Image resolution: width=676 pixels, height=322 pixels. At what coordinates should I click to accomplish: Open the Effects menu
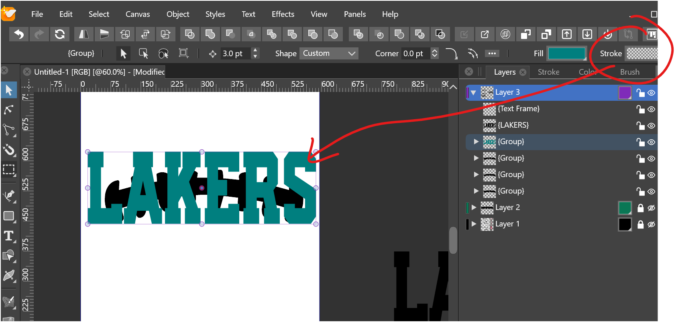coord(283,14)
